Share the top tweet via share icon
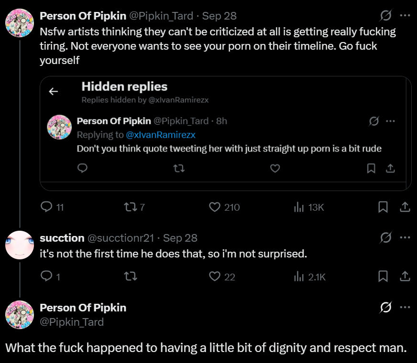 point(405,207)
